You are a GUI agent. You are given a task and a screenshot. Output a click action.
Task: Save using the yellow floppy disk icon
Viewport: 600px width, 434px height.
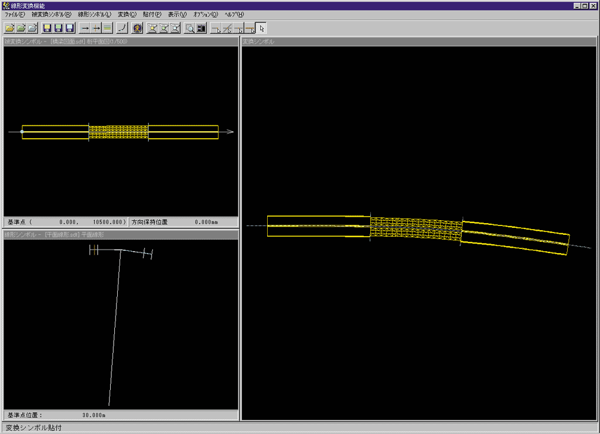(47, 28)
